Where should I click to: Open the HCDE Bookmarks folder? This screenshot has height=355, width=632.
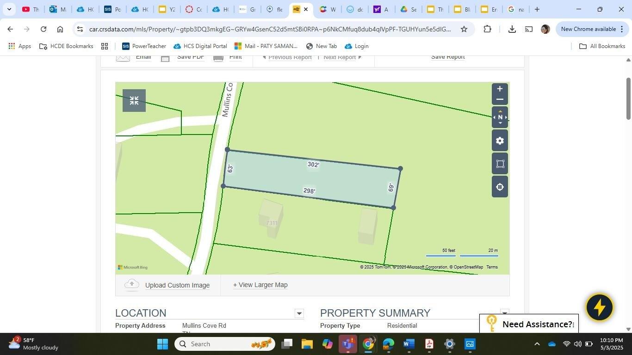[66, 46]
